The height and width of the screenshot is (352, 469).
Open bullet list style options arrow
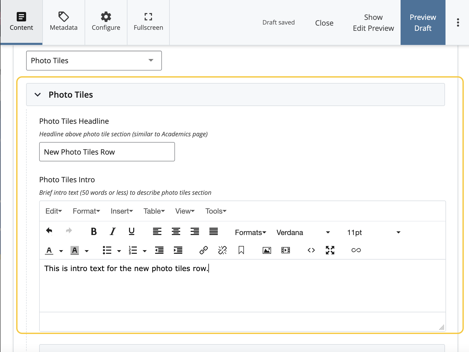[x=119, y=251]
